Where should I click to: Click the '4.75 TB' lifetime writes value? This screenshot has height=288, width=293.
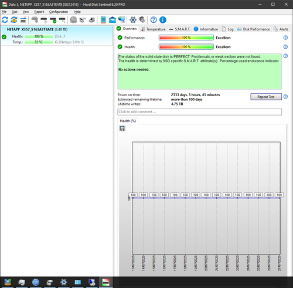177,104
